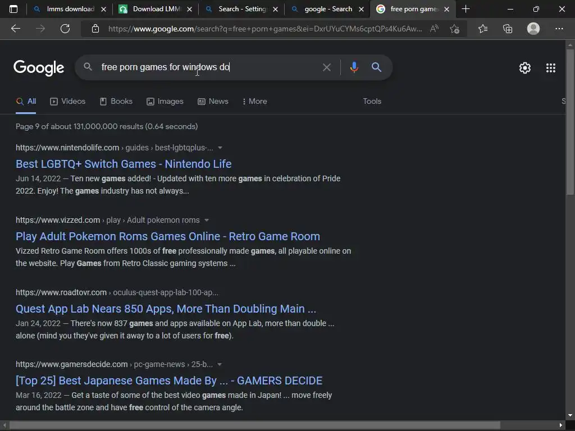Expand options arrow for vizzed.com result
575x431 pixels.
point(207,220)
